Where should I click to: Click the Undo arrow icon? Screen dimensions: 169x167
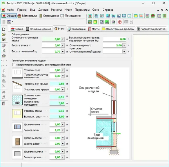click(3, 61)
